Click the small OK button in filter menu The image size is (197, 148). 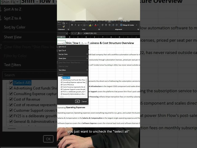(x=77, y=101)
